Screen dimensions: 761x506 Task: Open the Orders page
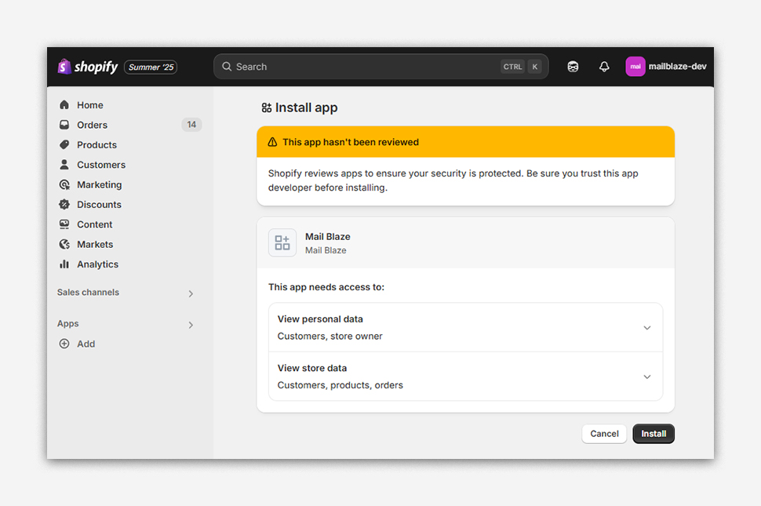93,125
